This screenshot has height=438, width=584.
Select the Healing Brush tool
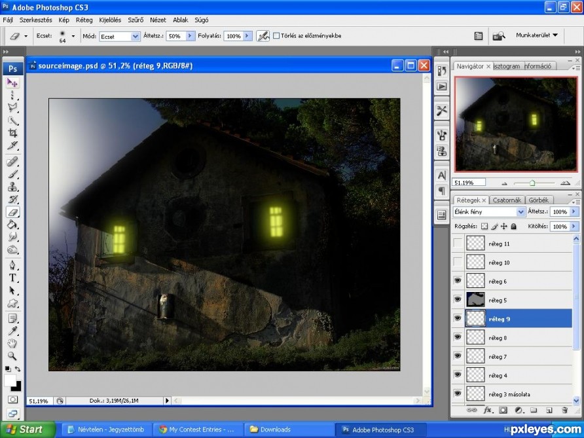[12, 162]
